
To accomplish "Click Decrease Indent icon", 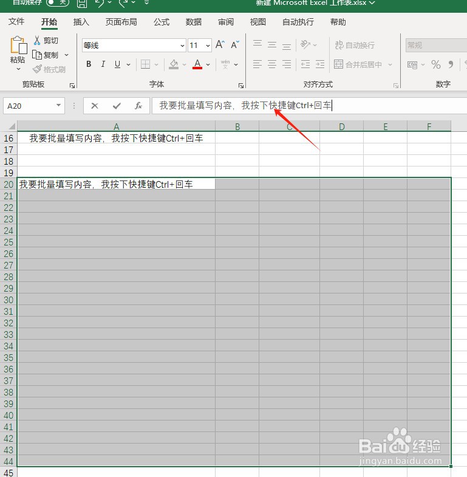I will click(305, 64).
